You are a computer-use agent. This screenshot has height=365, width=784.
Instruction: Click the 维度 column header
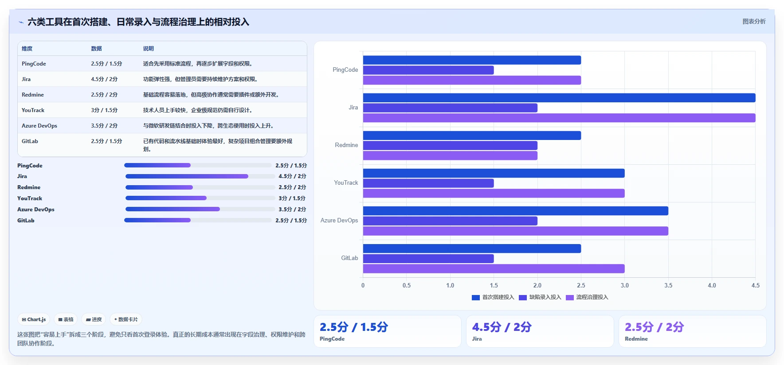27,49
